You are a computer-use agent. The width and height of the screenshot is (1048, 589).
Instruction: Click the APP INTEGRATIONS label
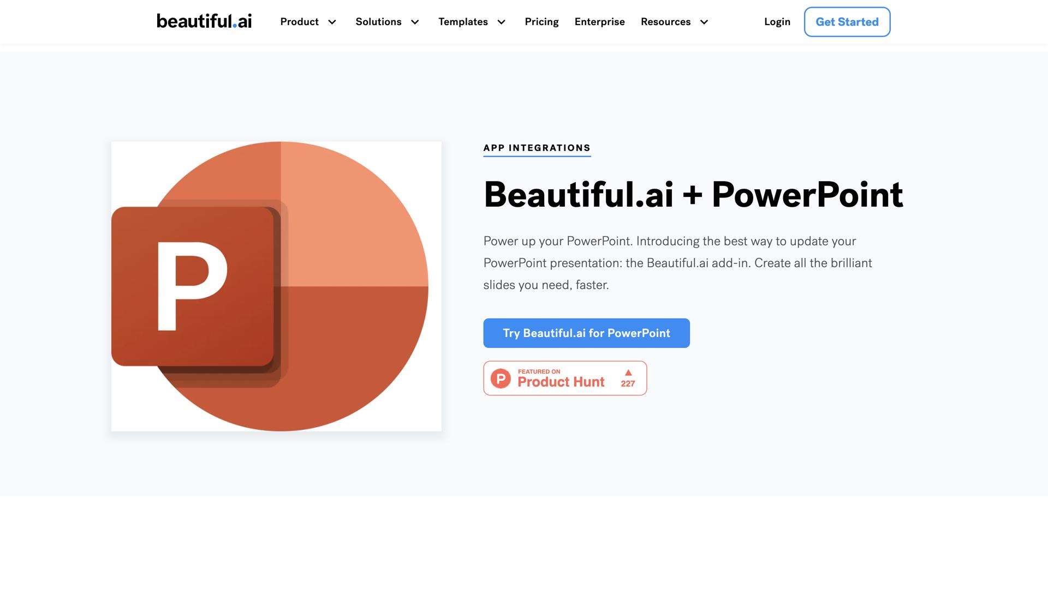(x=537, y=148)
